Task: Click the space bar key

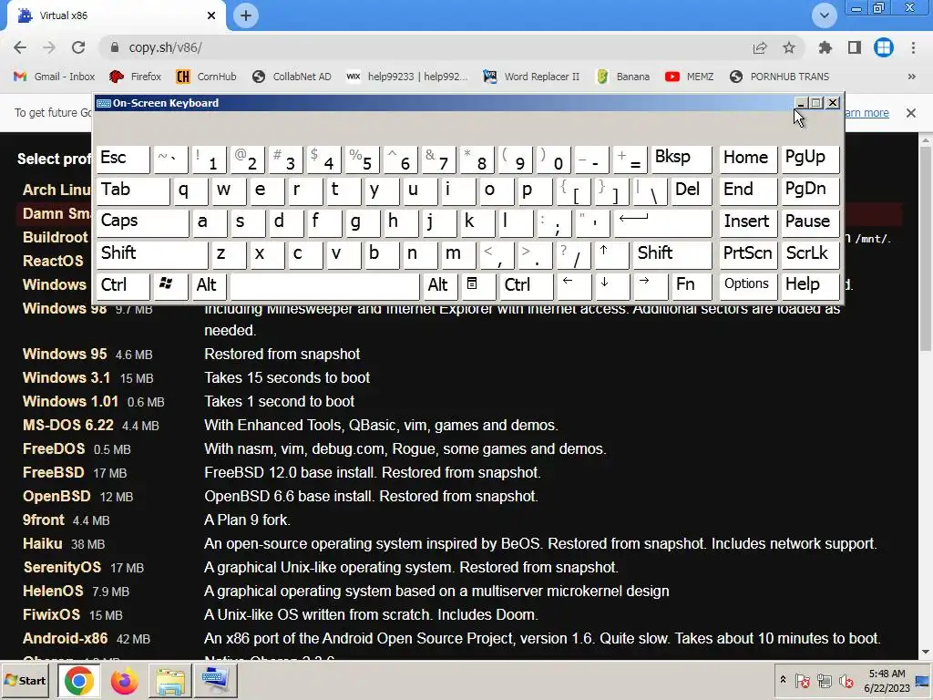Action: (x=325, y=286)
